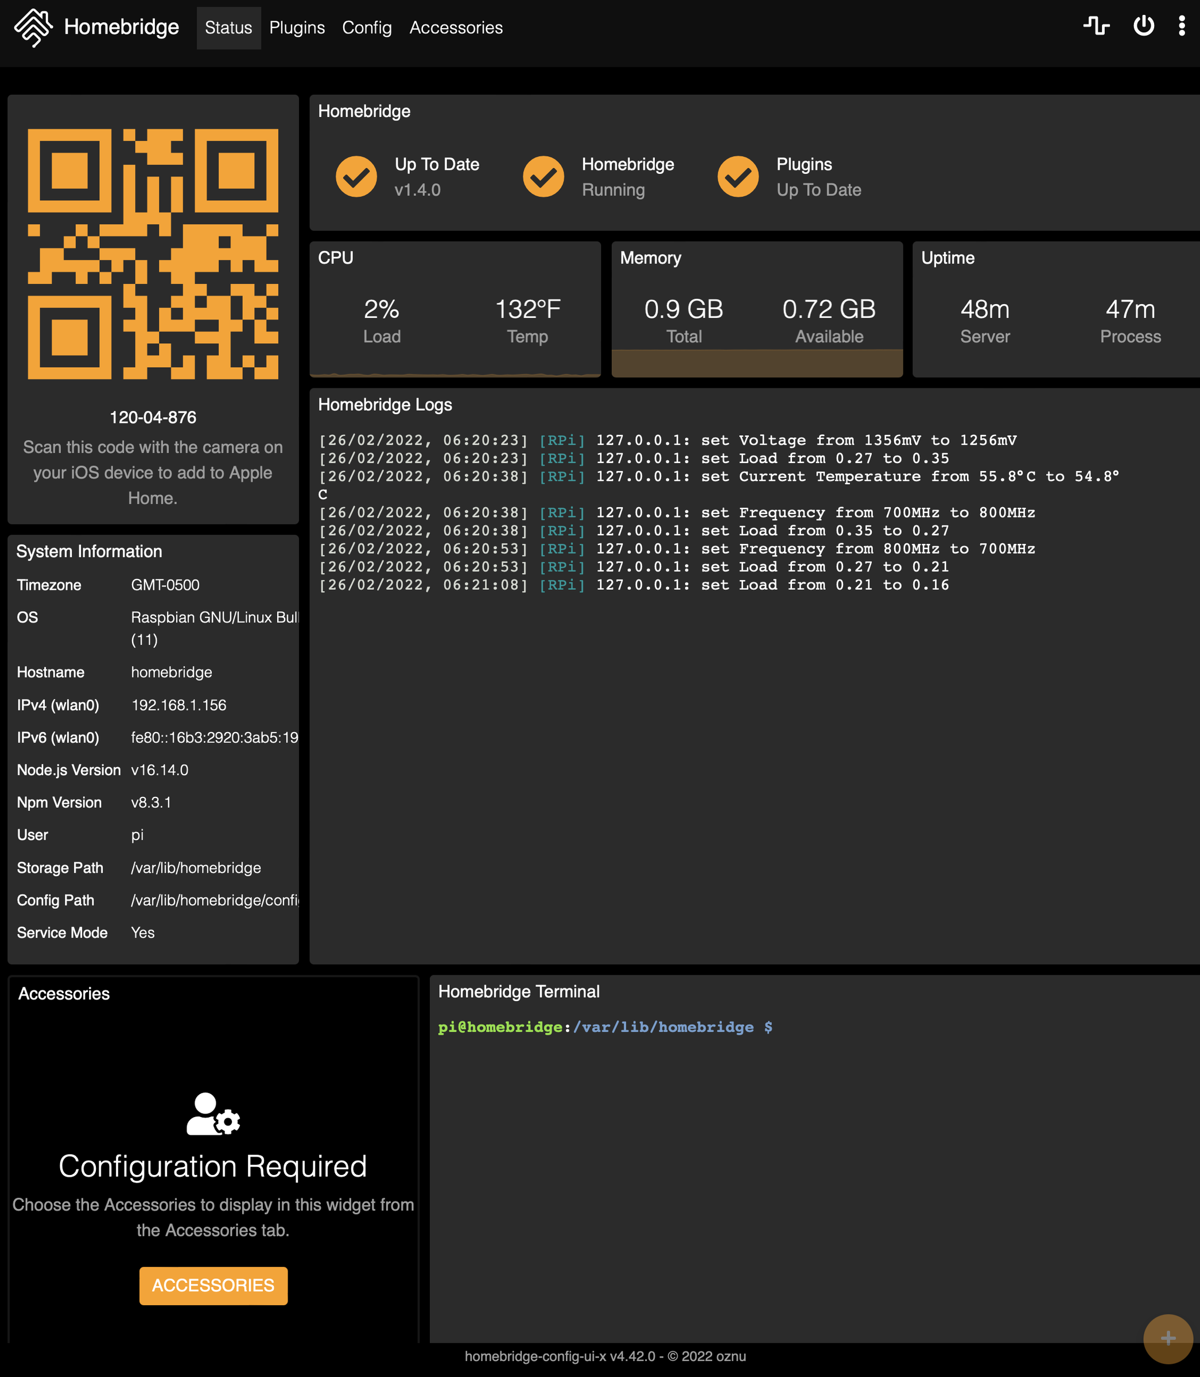This screenshot has width=1200, height=1377.
Task: Open the restart activity pulse icon
Action: click(1096, 26)
